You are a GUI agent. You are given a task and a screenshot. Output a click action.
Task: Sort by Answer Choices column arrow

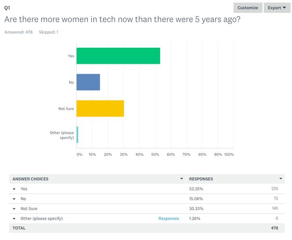coord(181,179)
